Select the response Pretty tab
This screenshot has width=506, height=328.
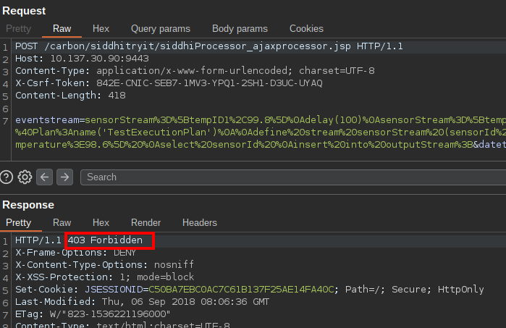pyautogui.click(x=18, y=222)
